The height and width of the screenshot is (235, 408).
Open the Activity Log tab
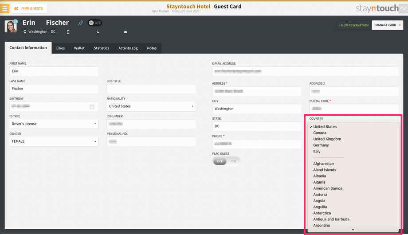click(128, 48)
